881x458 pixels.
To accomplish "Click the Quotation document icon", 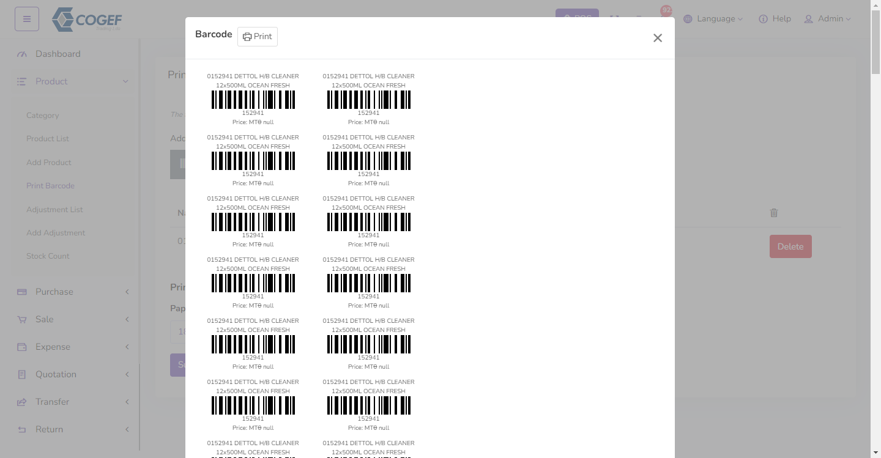I will (22, 374).
